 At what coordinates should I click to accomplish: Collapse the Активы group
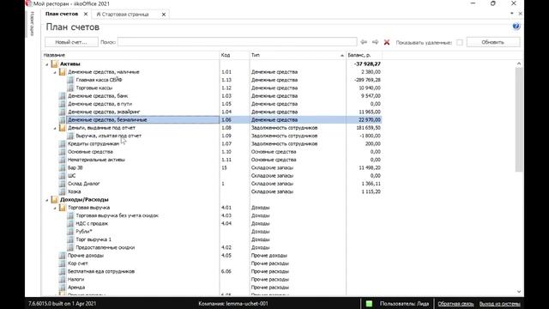tap(47, 64)
